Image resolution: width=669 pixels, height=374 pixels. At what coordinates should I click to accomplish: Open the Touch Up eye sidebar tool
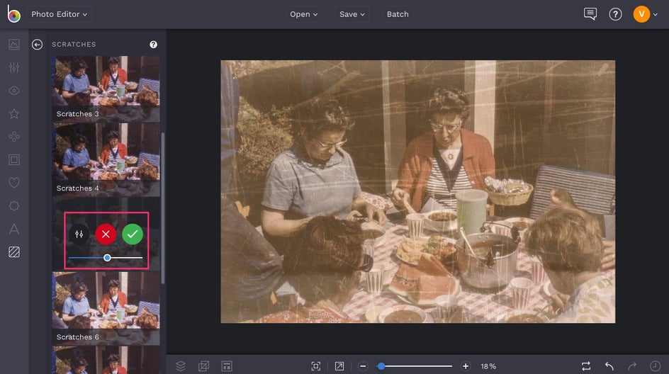[14, 91]
